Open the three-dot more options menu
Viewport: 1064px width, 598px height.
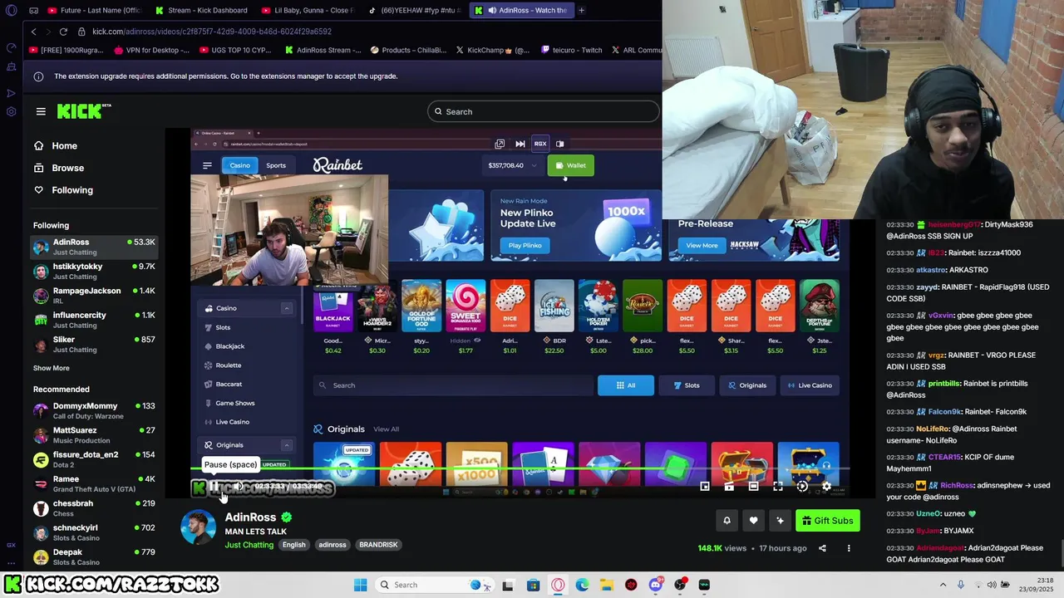[x=849, y=548]
